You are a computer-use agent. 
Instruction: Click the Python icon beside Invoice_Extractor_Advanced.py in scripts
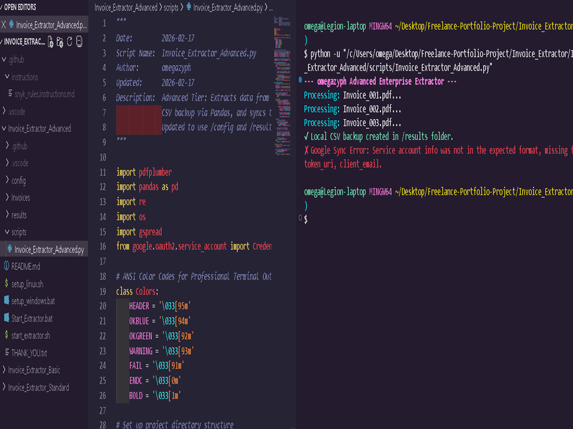coord(10,249)
